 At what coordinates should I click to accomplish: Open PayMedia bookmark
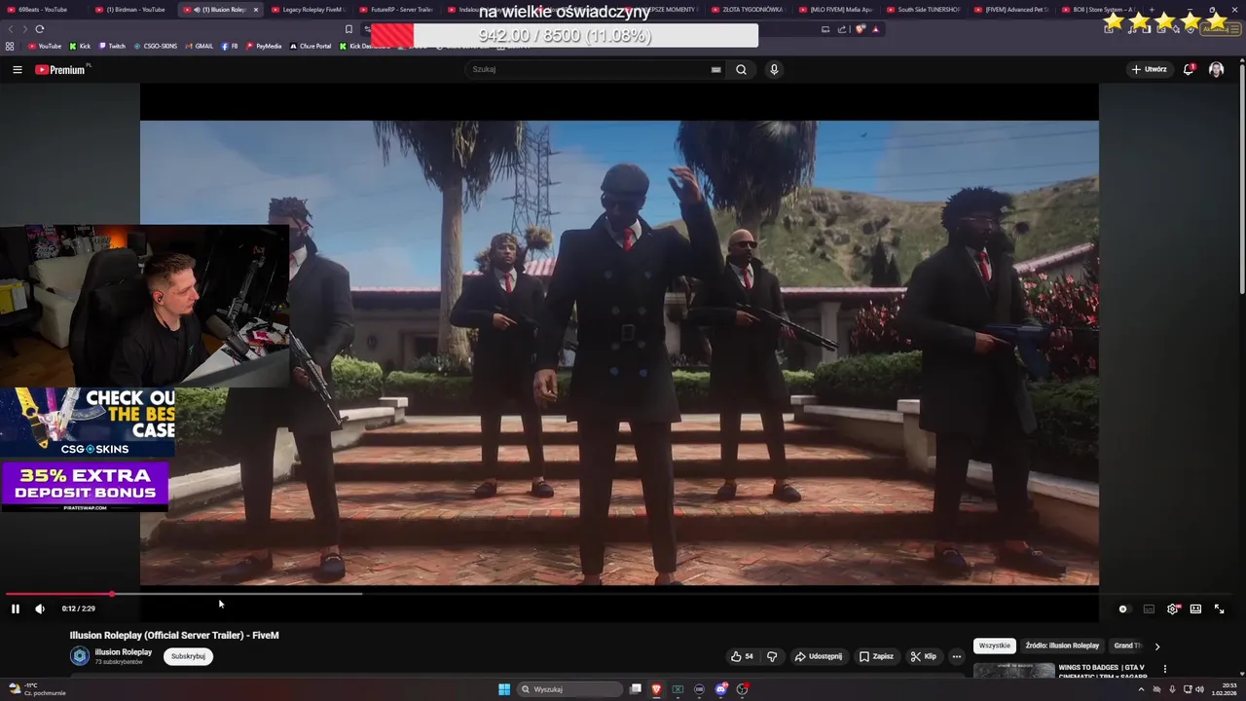coord(264,46)
